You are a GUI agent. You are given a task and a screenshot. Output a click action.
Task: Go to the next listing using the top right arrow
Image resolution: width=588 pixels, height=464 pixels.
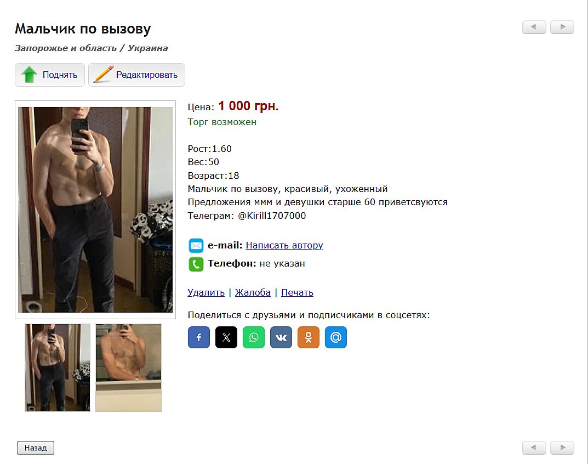pos(562,27)
